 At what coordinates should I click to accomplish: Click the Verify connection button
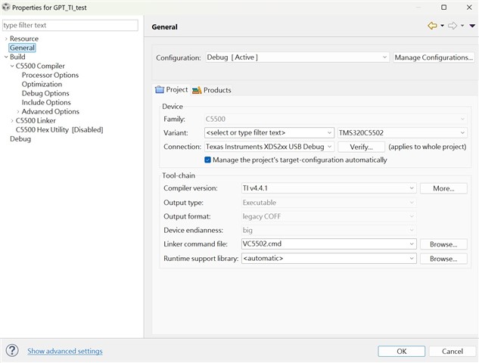click(361, 147)
